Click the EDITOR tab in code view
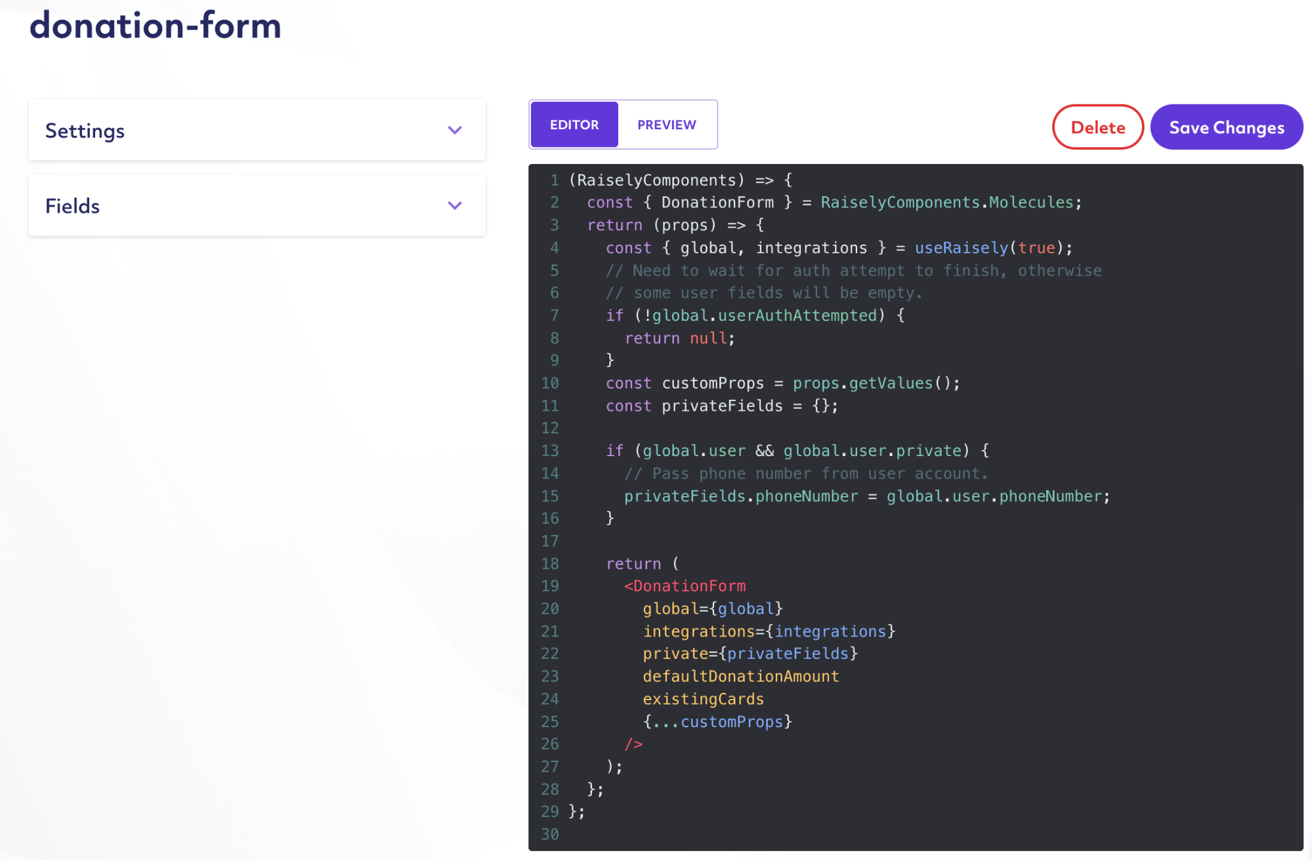 tap(574, 123)
